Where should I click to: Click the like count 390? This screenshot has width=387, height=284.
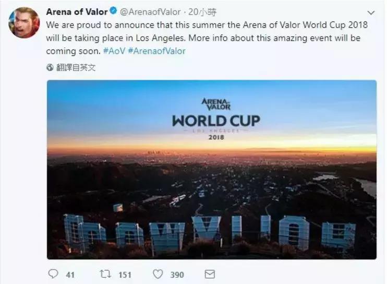coord(178,274)
